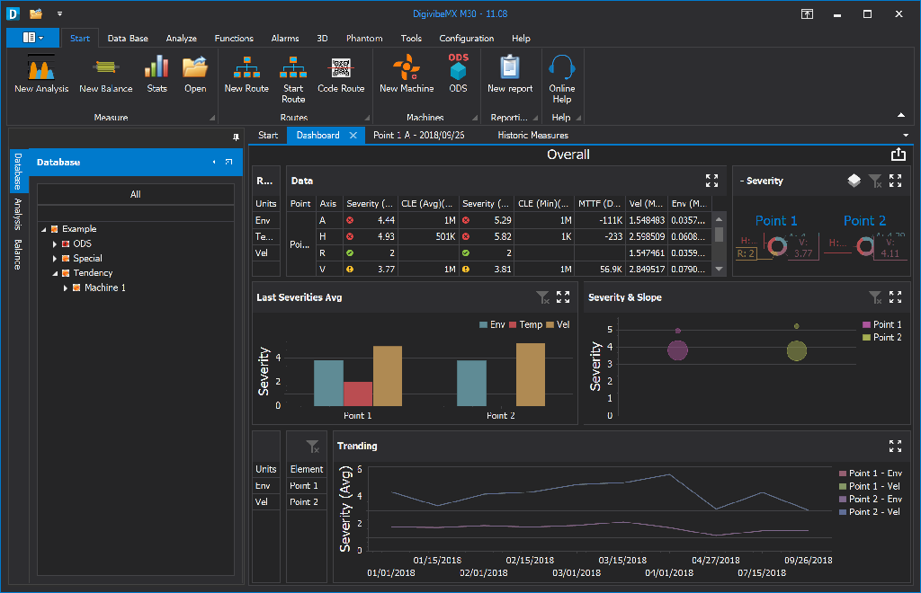Select the Code Route QR icon

tap(341, 74)
